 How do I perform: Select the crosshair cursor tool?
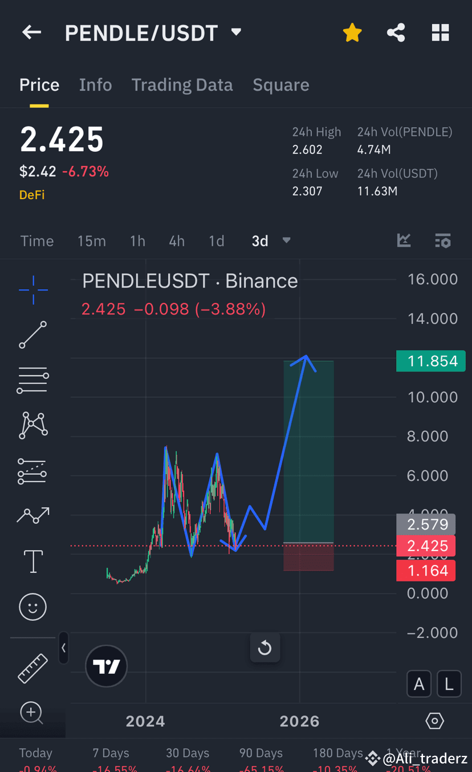[33, 290]
